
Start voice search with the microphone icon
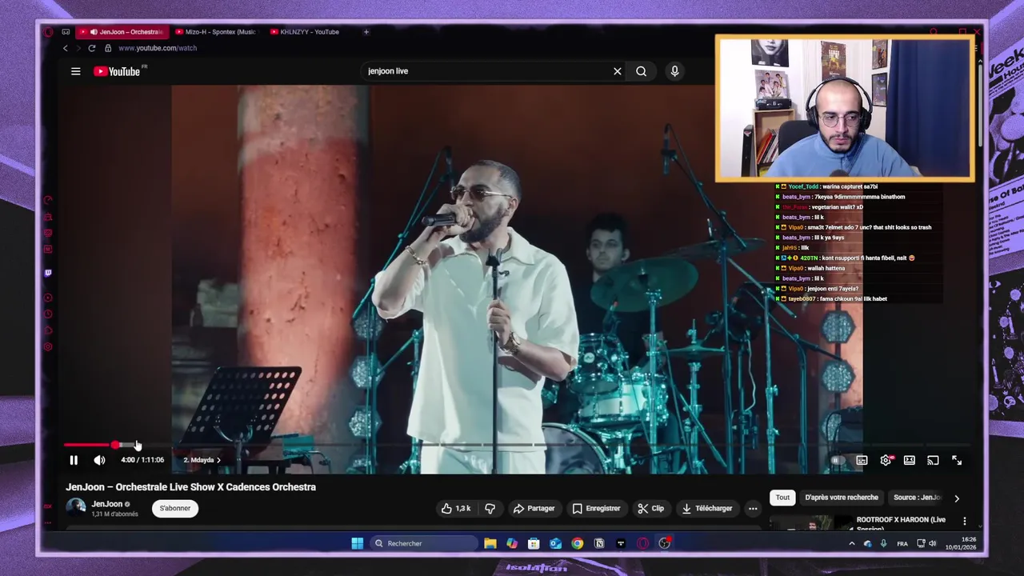[x=675, y=71]
